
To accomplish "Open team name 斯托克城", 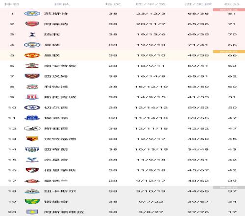I will point(60,97).
